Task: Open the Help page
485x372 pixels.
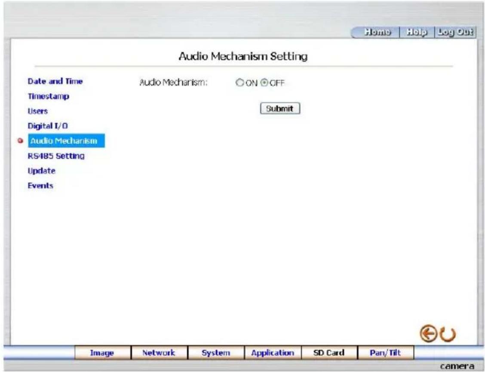Action: (x=417, y=32)
